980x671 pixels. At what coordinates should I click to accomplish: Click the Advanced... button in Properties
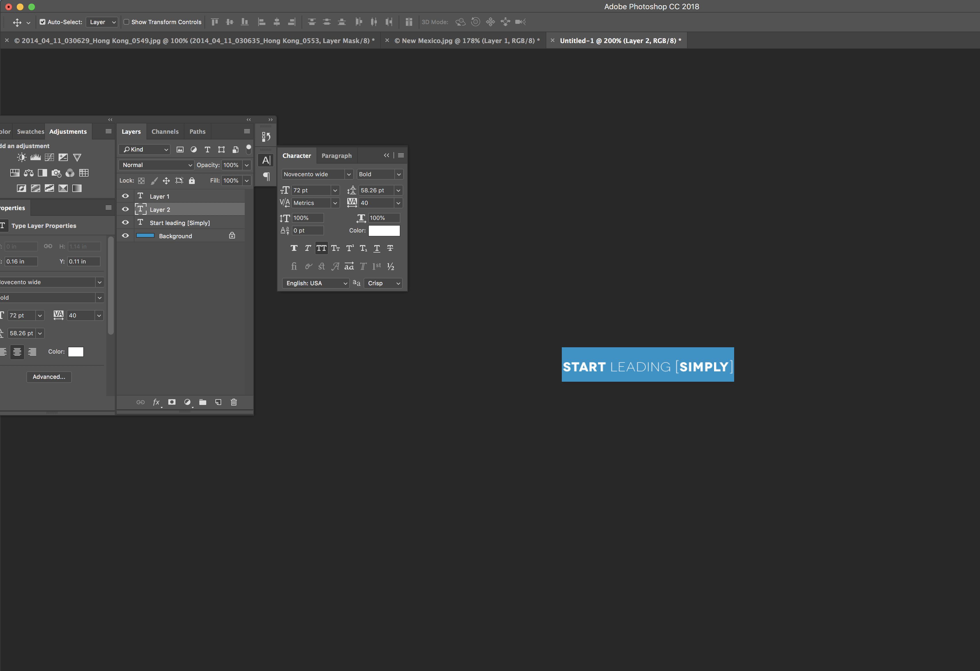tap(49, 377)
